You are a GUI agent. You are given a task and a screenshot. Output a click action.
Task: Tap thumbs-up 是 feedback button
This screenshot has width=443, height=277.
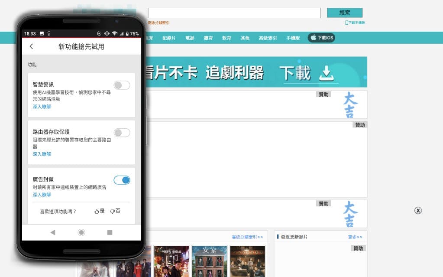[x=100, y=211]
